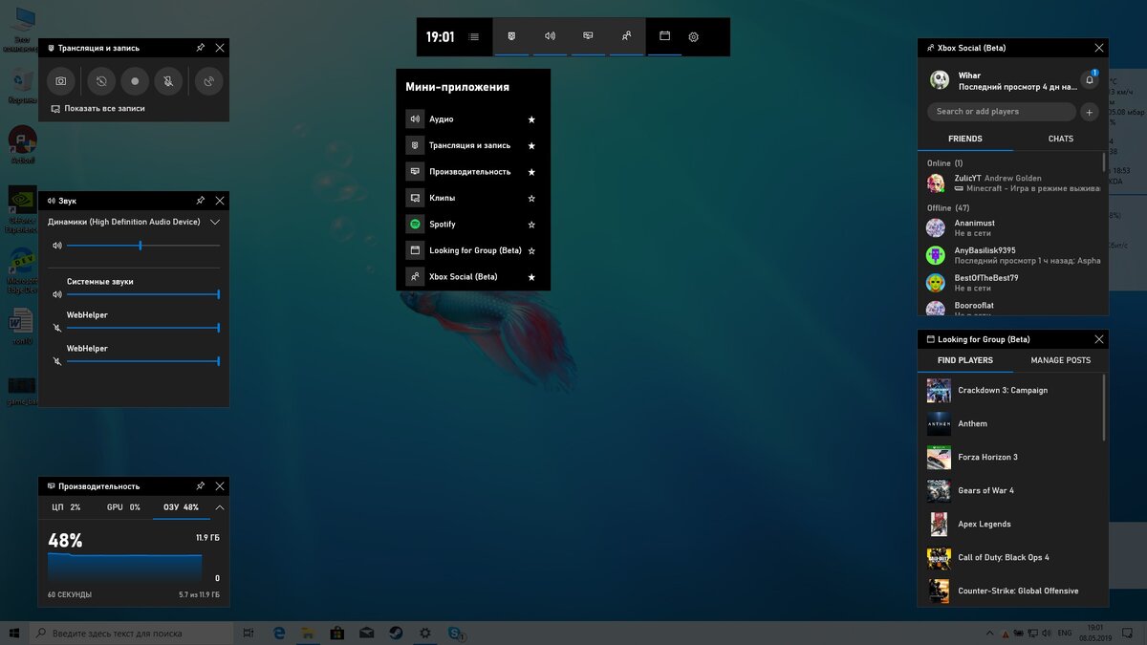Toggle the audio widget icon in the top Game Bar
Image resolution: width=1147 pixels, height=645 pixels.
point(550,36)
